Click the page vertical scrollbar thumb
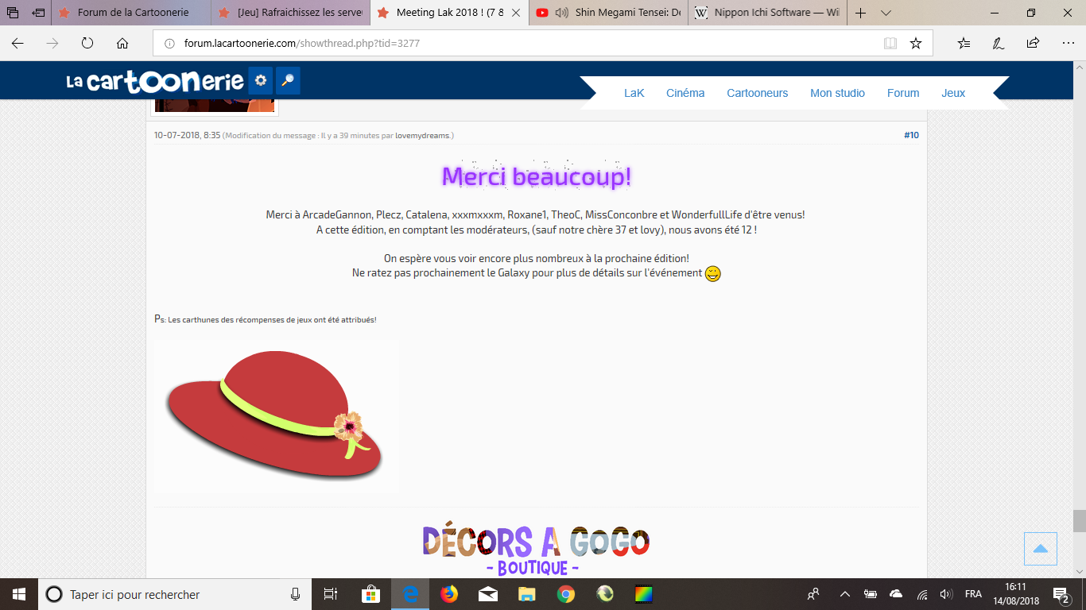The image size is (1086, 610). 1079,521
